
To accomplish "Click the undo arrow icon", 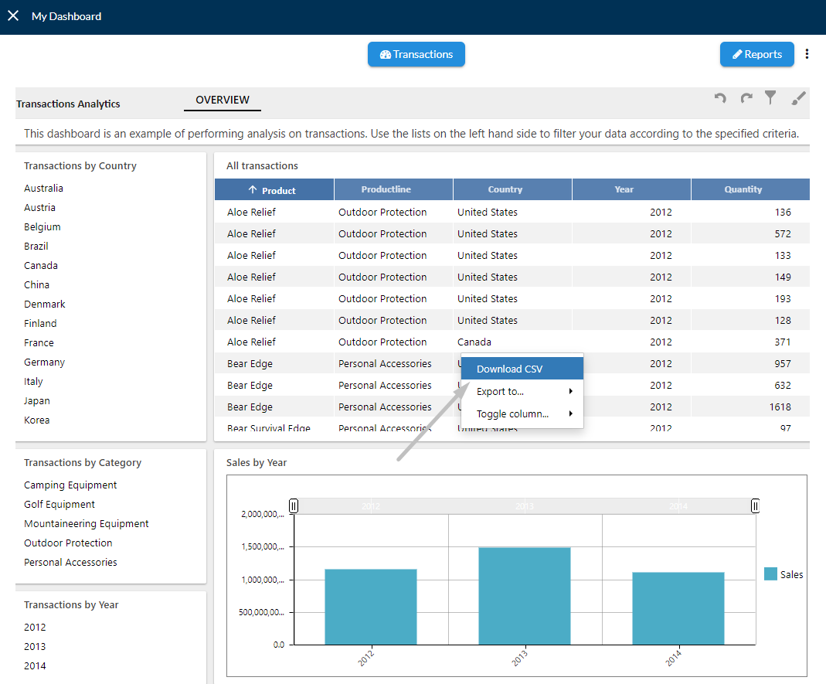I will click(x=720, y=98).
